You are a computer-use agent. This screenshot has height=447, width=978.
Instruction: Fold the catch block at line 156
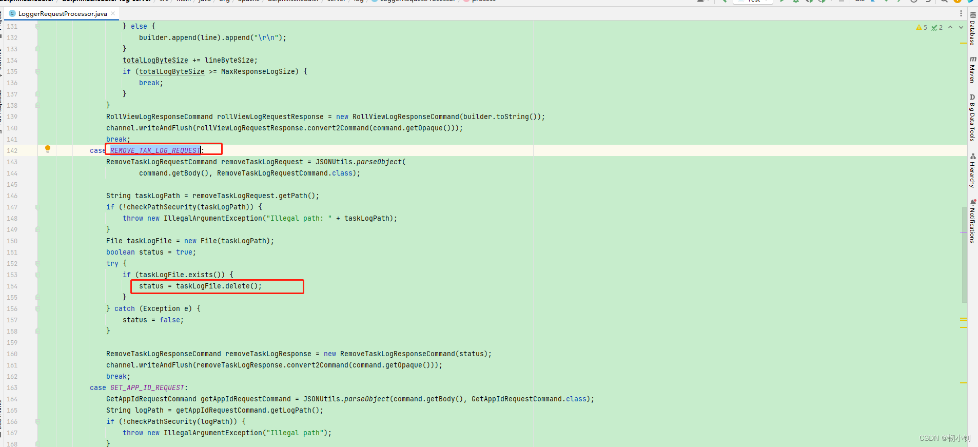(x=37, y=309)
